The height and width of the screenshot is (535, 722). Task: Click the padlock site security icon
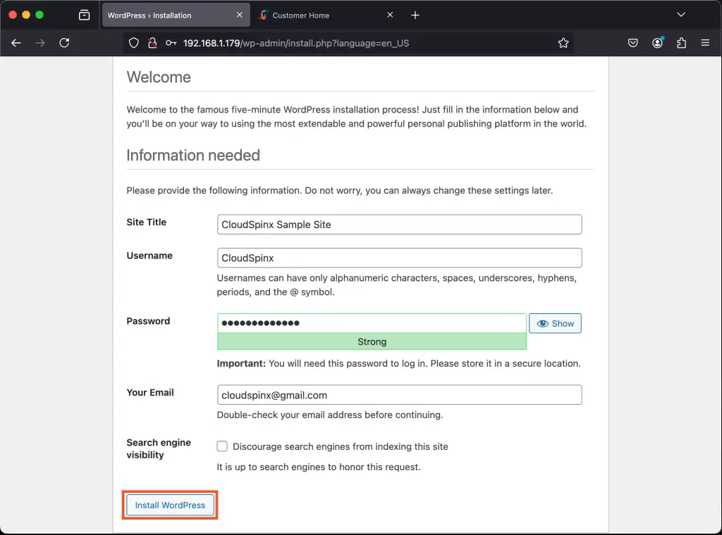pyautogui.click(x=152, y=43)
